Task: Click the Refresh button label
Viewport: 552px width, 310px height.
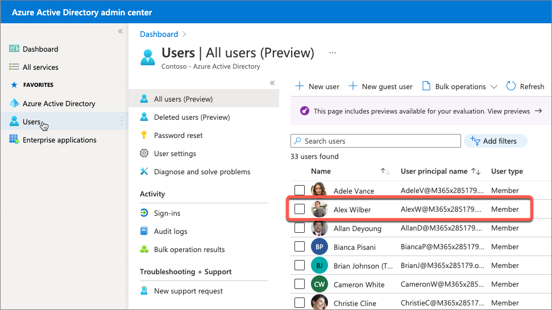Action: [x=532, y=86]
